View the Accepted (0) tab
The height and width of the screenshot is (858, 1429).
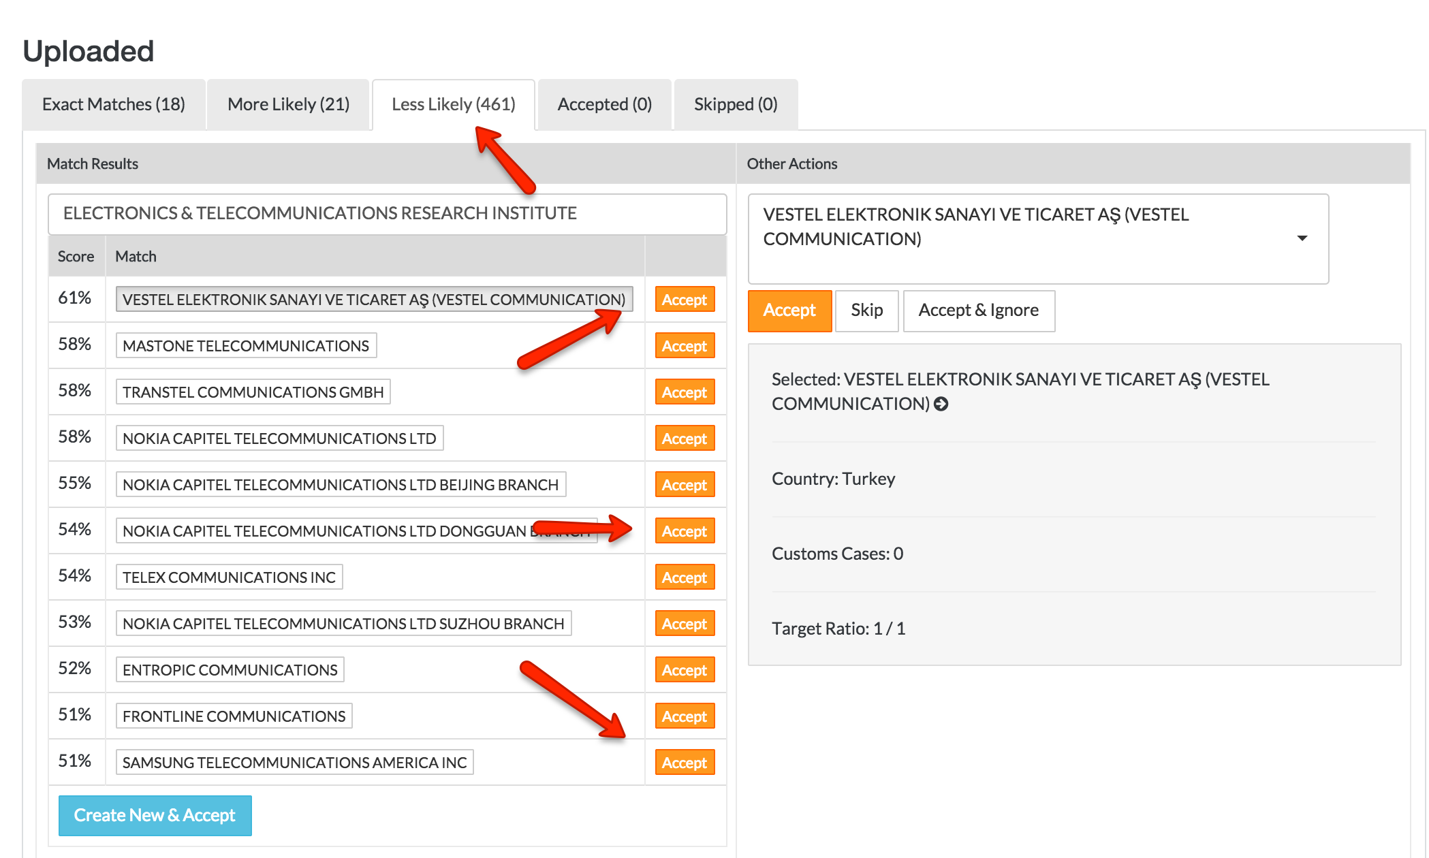pyautogui.click(x=604, y=104)
